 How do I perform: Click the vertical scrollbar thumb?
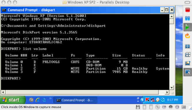click(x=172, y=21)
